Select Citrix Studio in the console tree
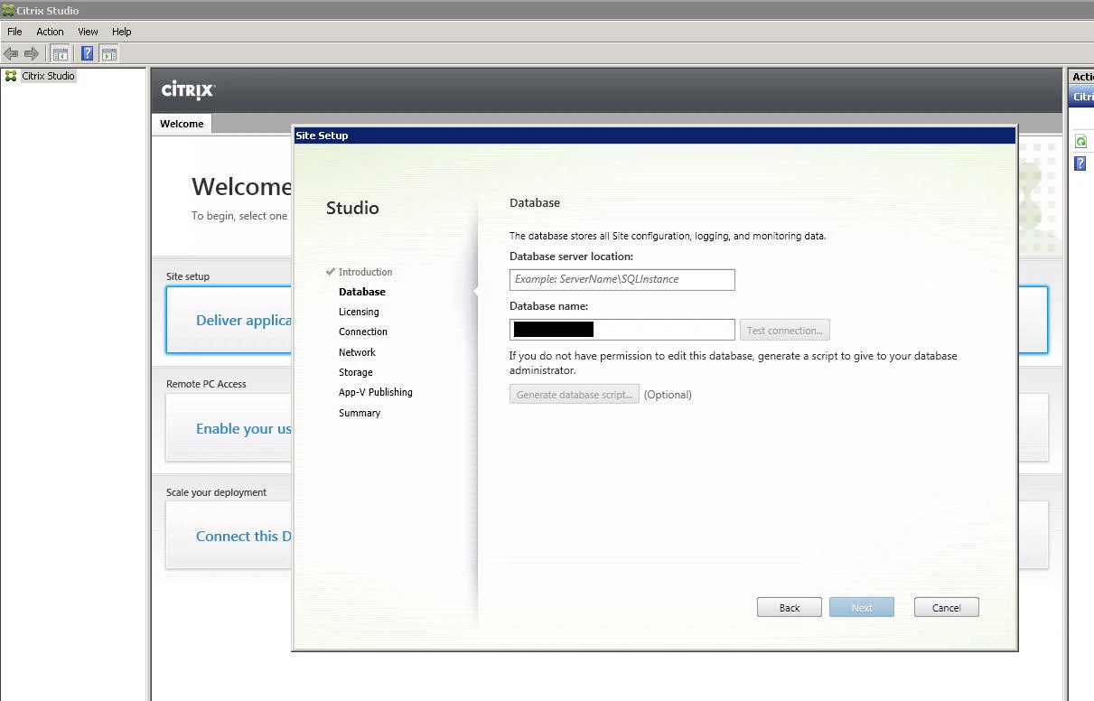Image resolution: width=1094 pixels, height=701 pixels. [48, 76]
